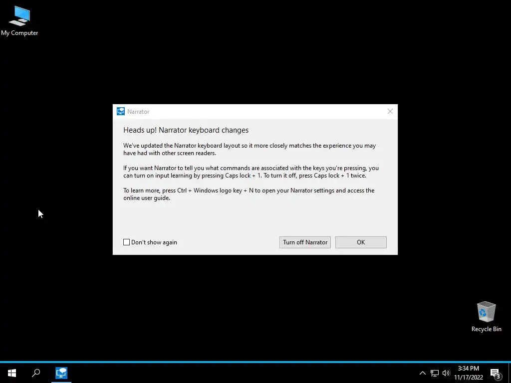Click the Narrator icon in dialog title bar
511x383 pixels.
click(x=121, y=111)
